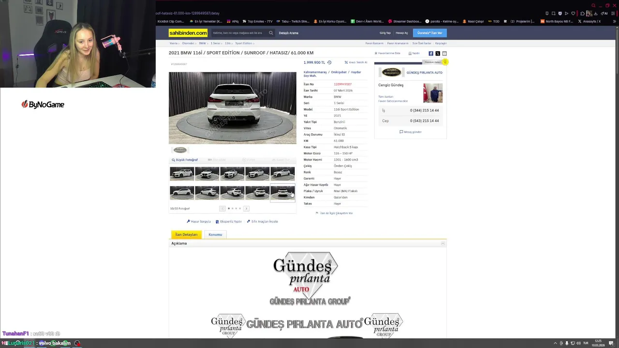Go to Otomobil breadcrumb

coord(188,43)
